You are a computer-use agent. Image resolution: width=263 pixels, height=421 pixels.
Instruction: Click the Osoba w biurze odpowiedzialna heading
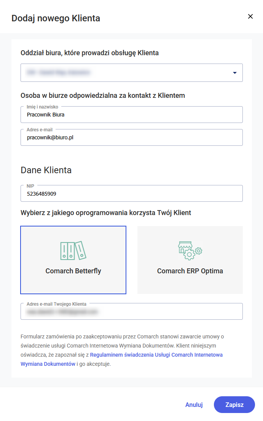tap(103, 96)
